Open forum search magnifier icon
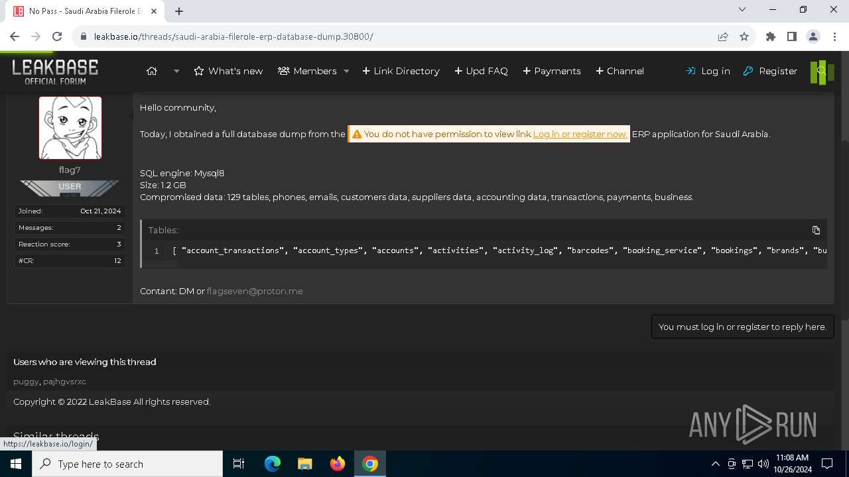 (821, 72)
